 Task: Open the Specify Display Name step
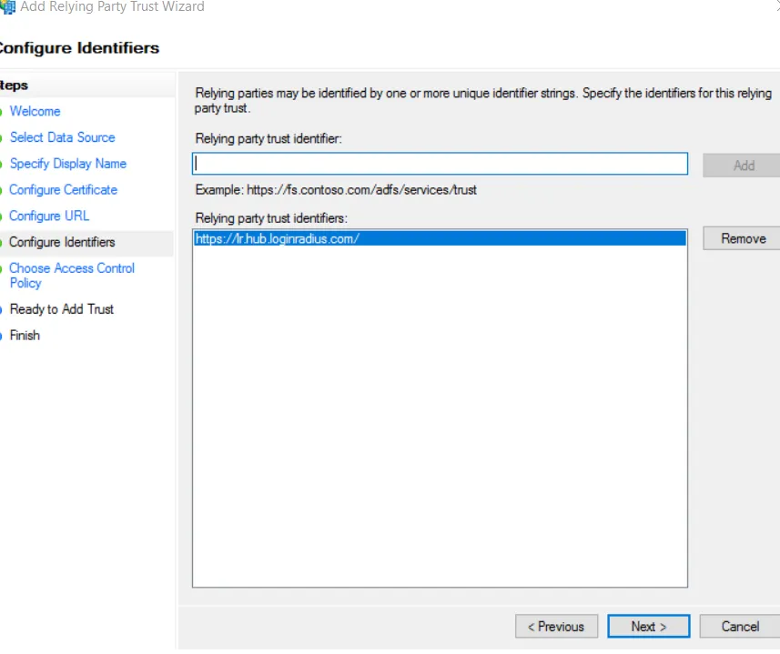(x=67, y=164)
